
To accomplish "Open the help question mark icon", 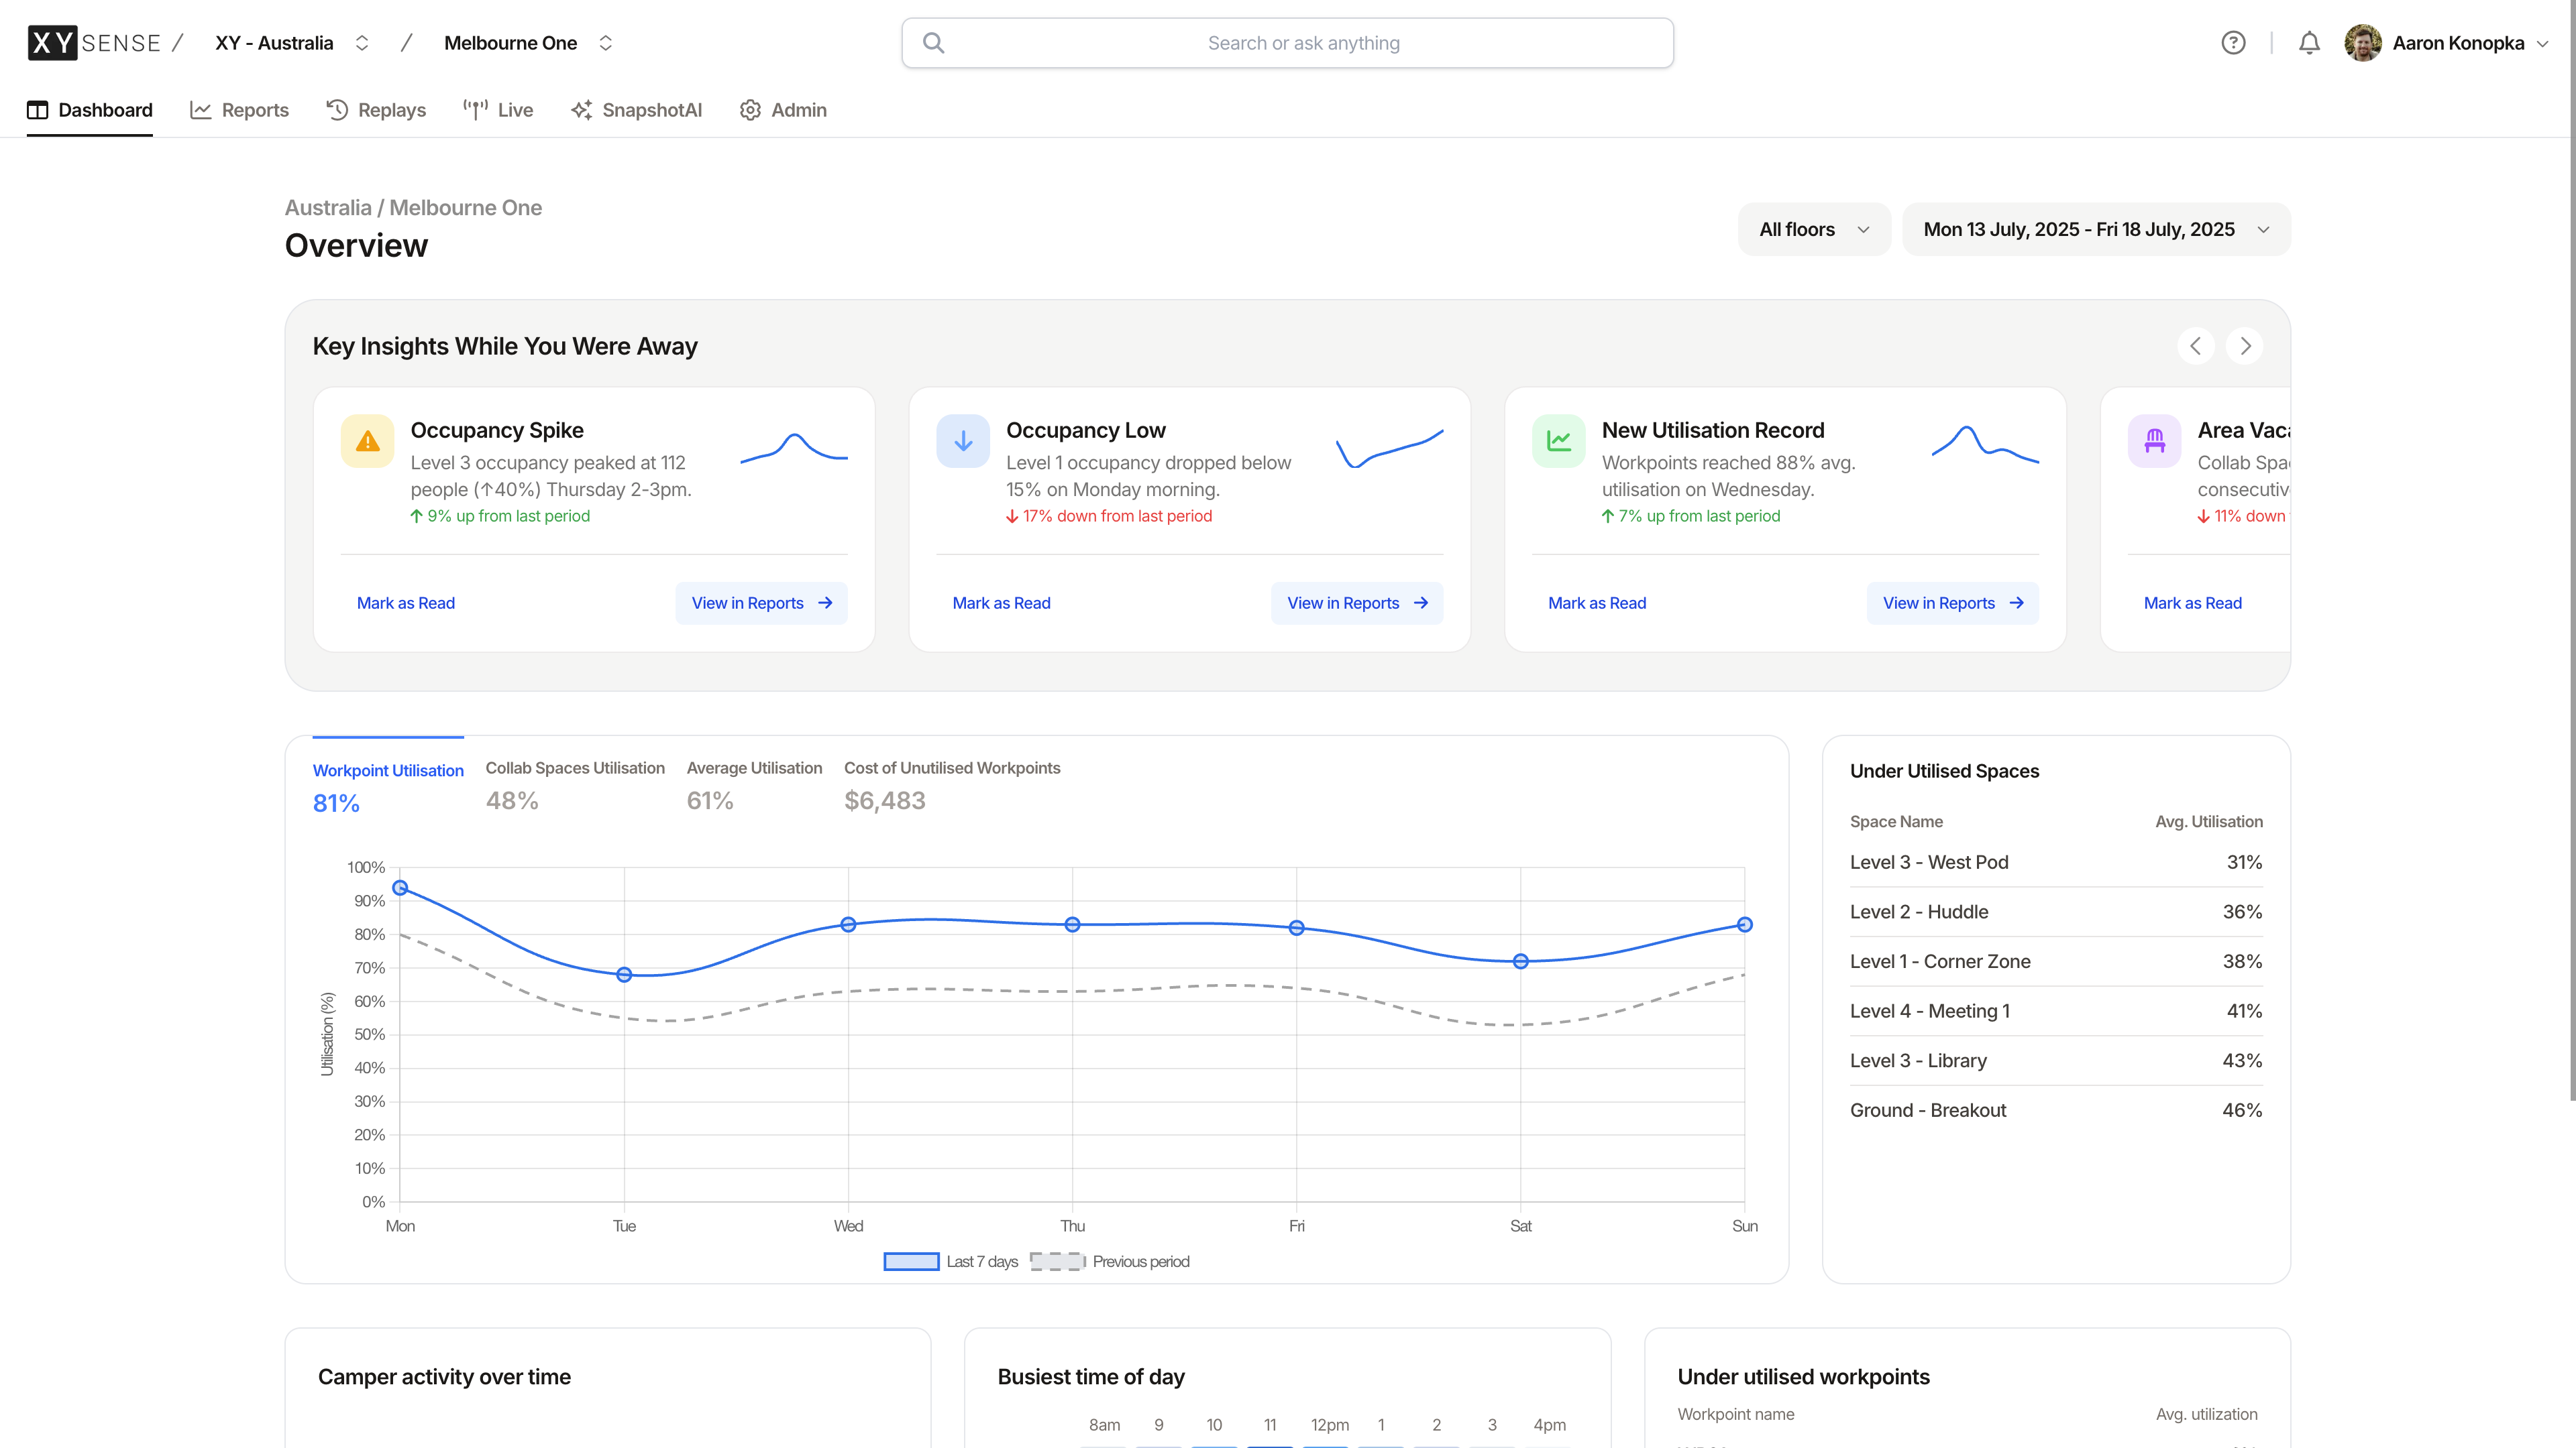I will [2233, 43].
